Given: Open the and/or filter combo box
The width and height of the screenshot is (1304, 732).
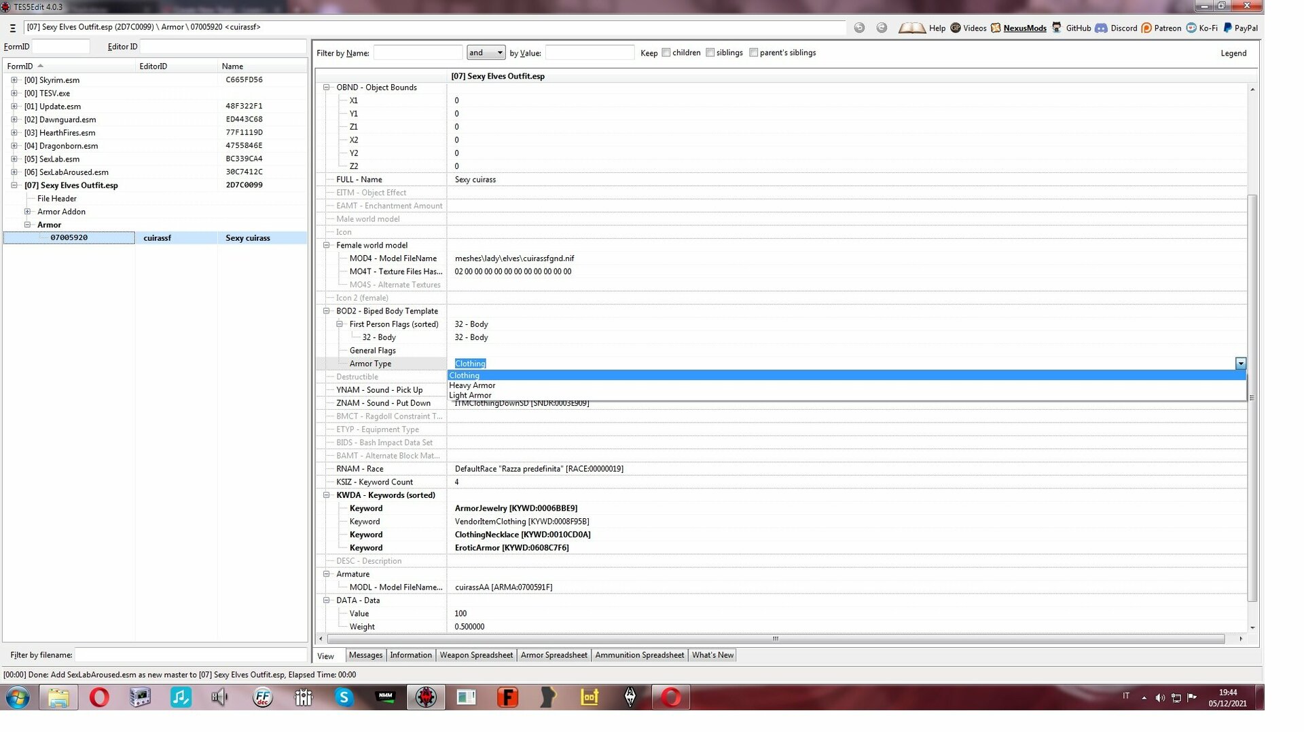Looking at the screenshot, I should point(486,53).
